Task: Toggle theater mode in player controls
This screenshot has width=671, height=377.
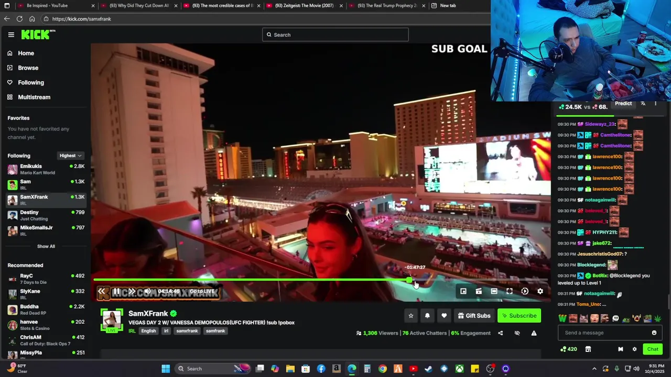Action: (494, 291)
